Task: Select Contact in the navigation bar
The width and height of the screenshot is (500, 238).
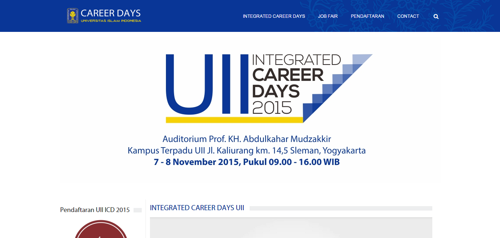Action: click(408, 16)
